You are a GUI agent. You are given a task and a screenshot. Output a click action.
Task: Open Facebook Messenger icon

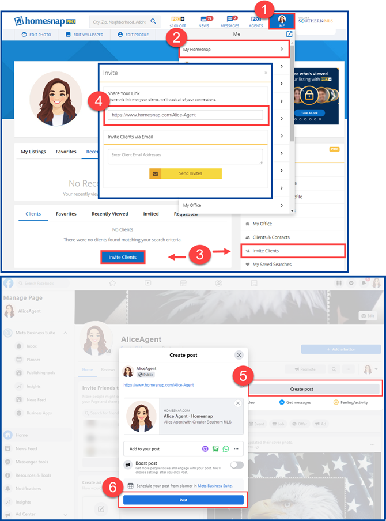pos(351,283)
